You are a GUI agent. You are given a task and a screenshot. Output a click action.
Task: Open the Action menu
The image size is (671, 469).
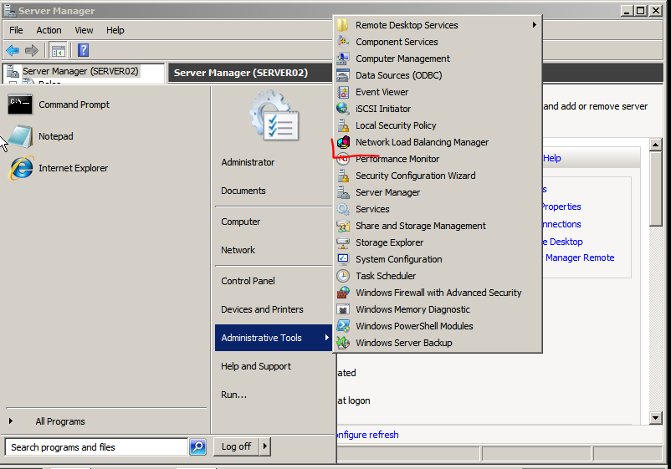tap(49, 30)
